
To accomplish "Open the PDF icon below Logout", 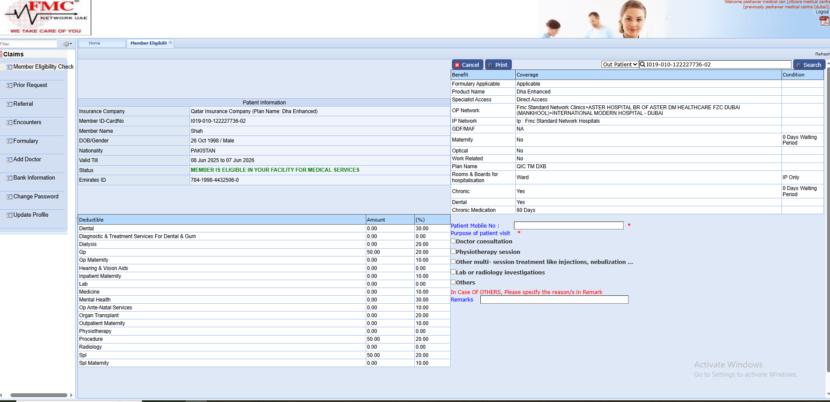I will coord(824,21).
